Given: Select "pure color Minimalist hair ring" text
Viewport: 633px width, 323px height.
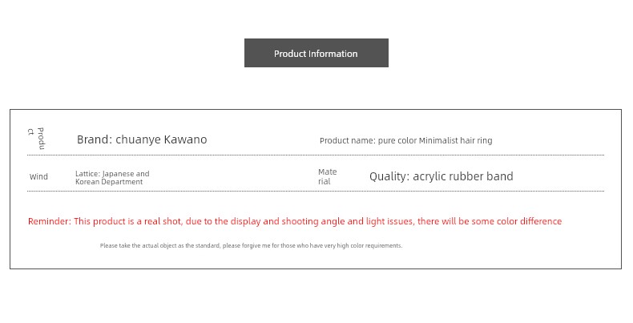Looking at the screenshot, I should (x=435, y=141).
